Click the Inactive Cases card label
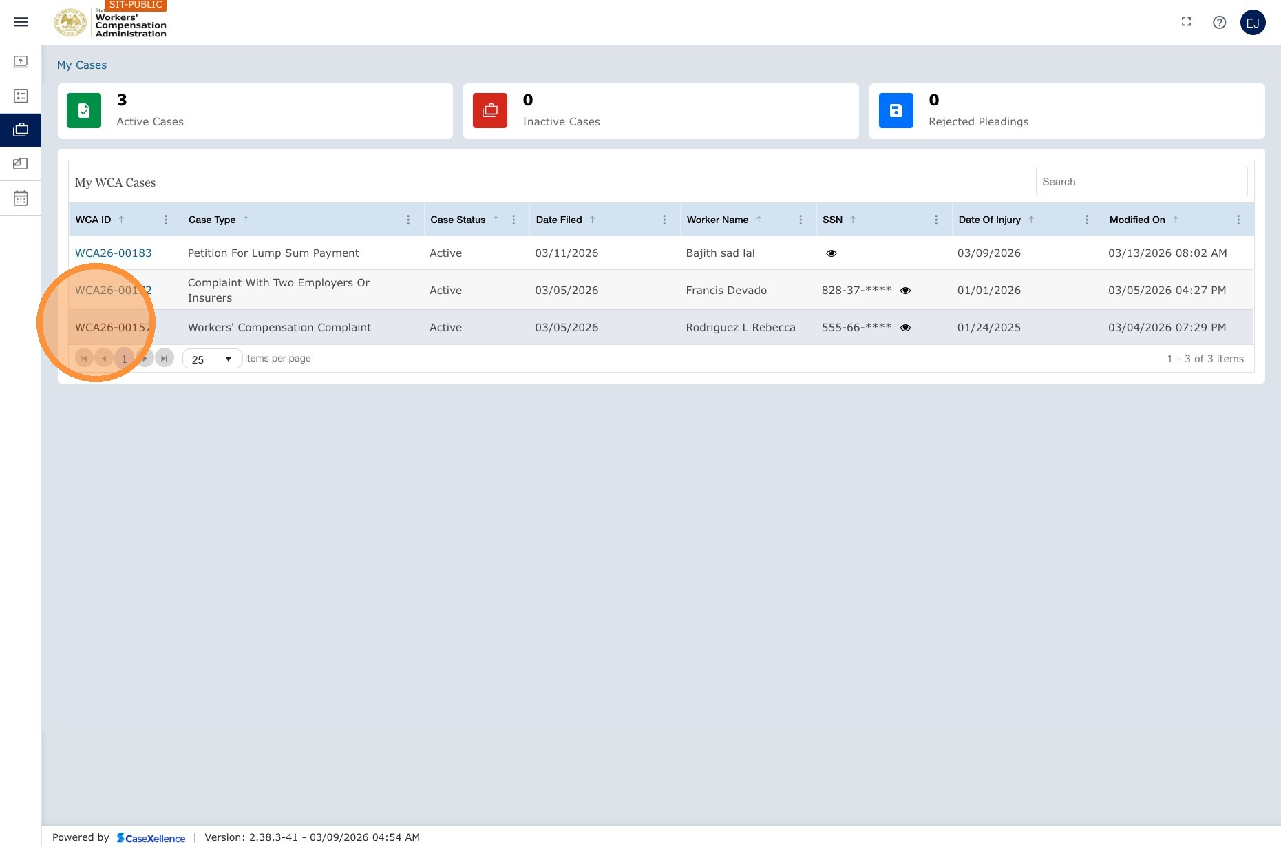 point(561,122)
